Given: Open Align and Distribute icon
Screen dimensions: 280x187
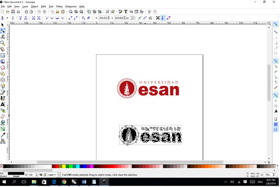Looking at the screenshot, I should (142, 12).
